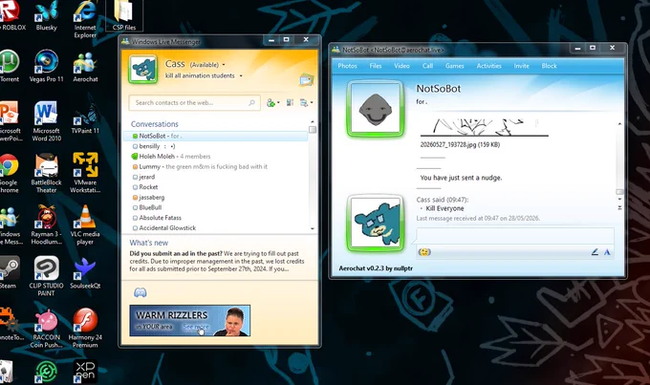Open SoulseekQt desktop shortcut
This screenshot has width=650, height=385.
click(x=85, y=273)
